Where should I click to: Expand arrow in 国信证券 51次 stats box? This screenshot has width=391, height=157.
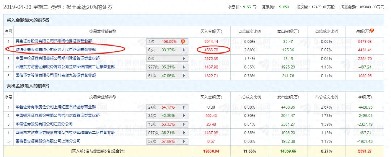pos(184,75)
